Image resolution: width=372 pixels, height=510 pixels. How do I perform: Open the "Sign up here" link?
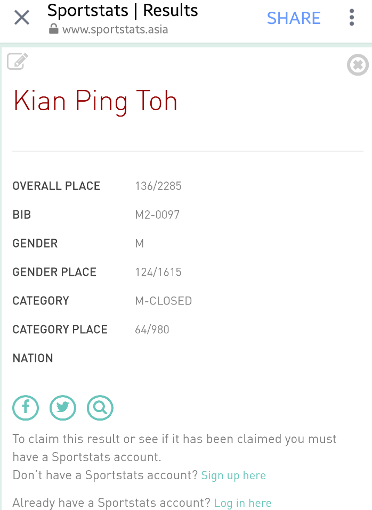pos(233,475)
